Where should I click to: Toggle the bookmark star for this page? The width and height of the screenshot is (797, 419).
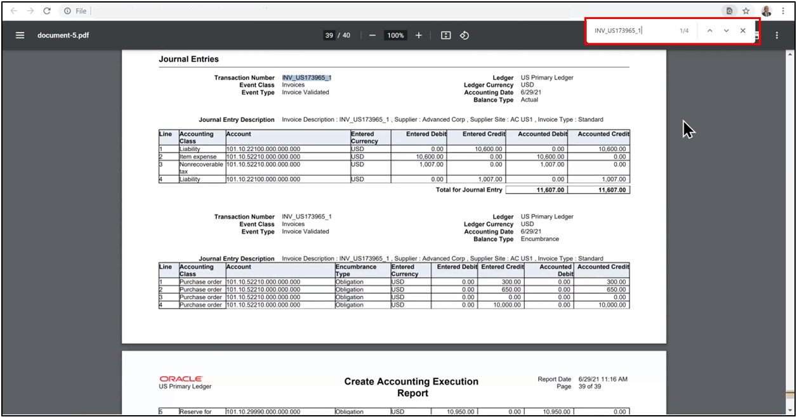(x=746, y=10)
